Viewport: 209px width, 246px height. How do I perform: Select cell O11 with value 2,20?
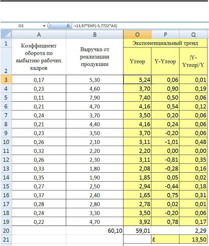[x=137, y=151]
